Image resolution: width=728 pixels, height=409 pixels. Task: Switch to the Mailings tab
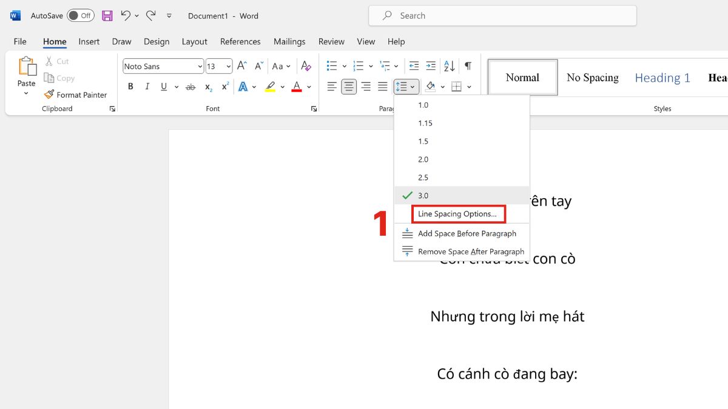(289, 41)
